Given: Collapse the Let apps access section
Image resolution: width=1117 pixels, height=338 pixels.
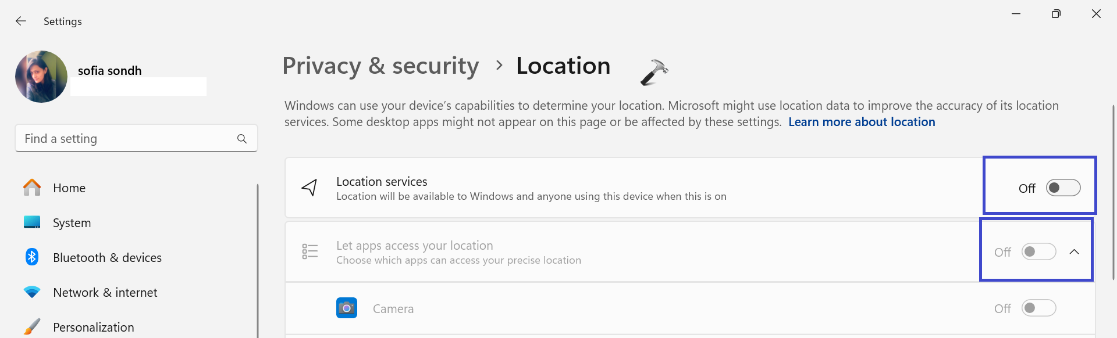Looking at the screenshot, I should [x=1074, y=252].
